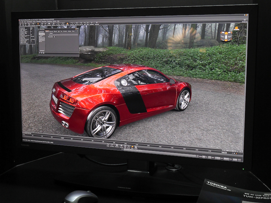271x203 pixels.
Task: Click the Zoom To toolbar icon
Action: [x=81, y=24]
